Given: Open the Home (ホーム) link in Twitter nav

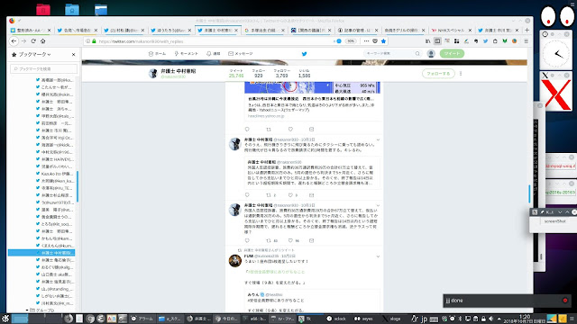Looking at the screenshot, I should (157, 54).
